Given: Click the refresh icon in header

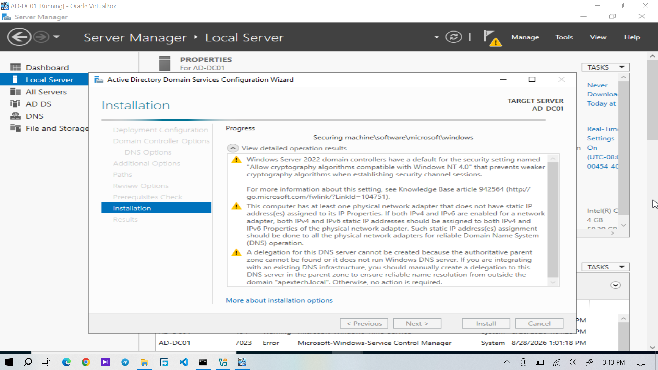Looking at the screenshot, I should click(x=453, y=37).
